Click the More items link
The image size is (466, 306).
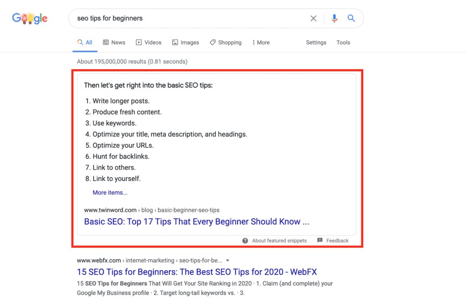tap(110, 192)
